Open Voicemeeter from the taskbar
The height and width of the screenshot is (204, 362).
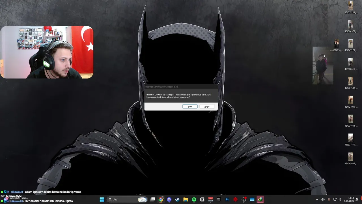(x=210, y=199)
